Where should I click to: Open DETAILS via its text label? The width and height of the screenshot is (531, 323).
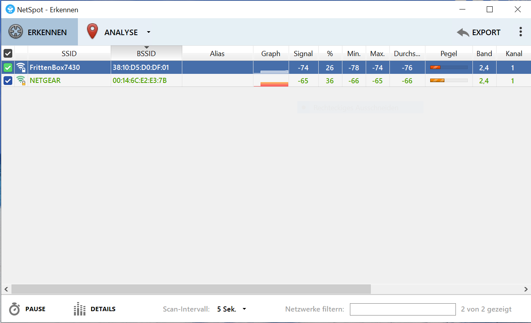pos(103,309)
